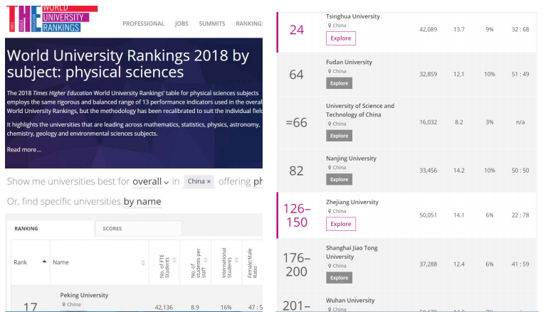Open the overall criteria dropdown
The width and height of the screenshot is (553, 312).
[150, 181]
